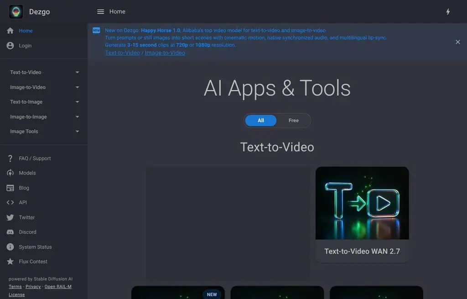Viewport: 467px width, 299px height.
Task: Click the Home house icon
Action: [x=10, y=31]
